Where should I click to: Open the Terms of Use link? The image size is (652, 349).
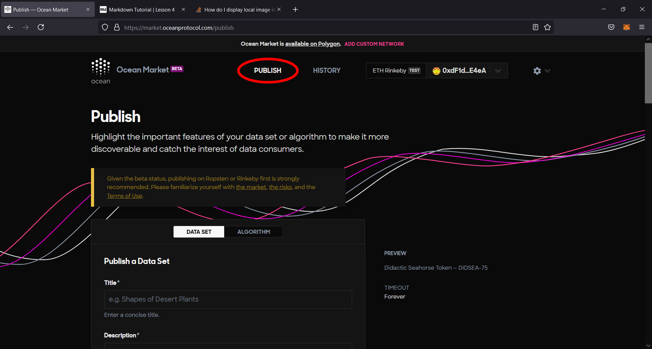point(125,196)
